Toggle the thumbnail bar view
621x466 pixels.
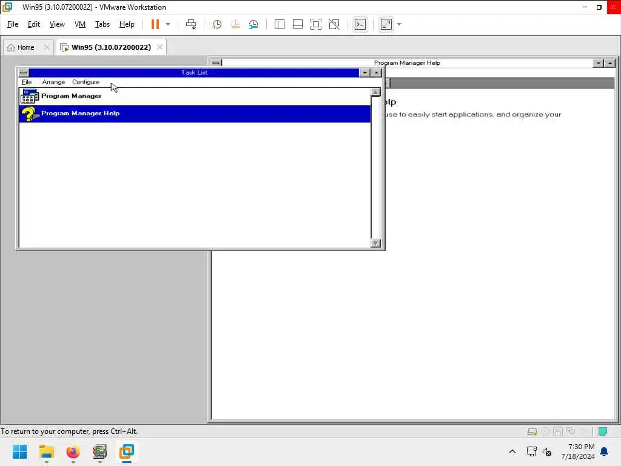point(297,24)
